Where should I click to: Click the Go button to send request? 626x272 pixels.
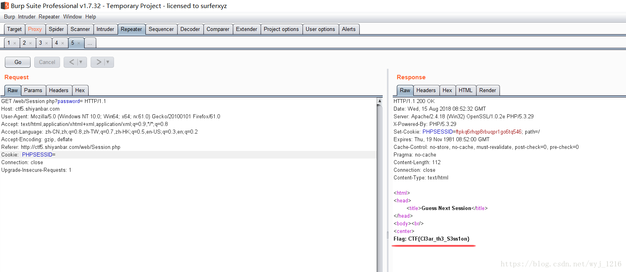pos(18,62)
